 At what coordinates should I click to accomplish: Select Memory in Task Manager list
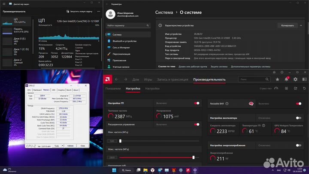tap(16, 31)
